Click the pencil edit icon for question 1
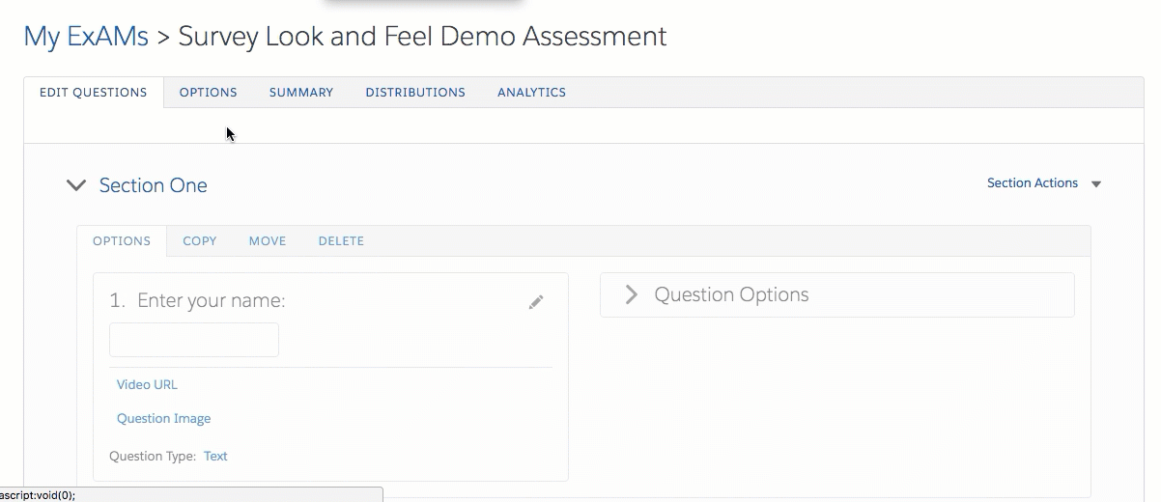 [x=536, y=302]
